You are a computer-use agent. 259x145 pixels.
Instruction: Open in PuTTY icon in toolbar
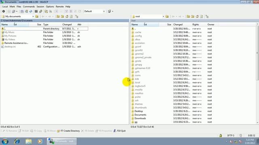pyautogui.click(x=40, y=11)
